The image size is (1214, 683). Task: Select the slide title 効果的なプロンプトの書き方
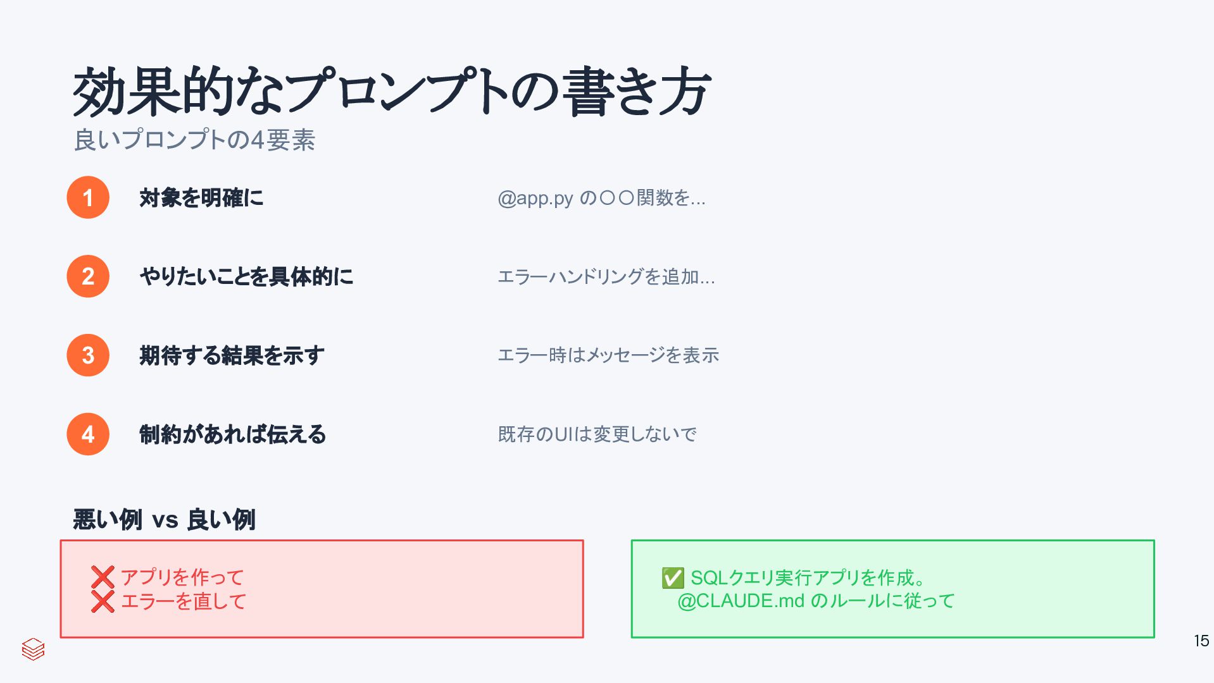tap(392, 92)
